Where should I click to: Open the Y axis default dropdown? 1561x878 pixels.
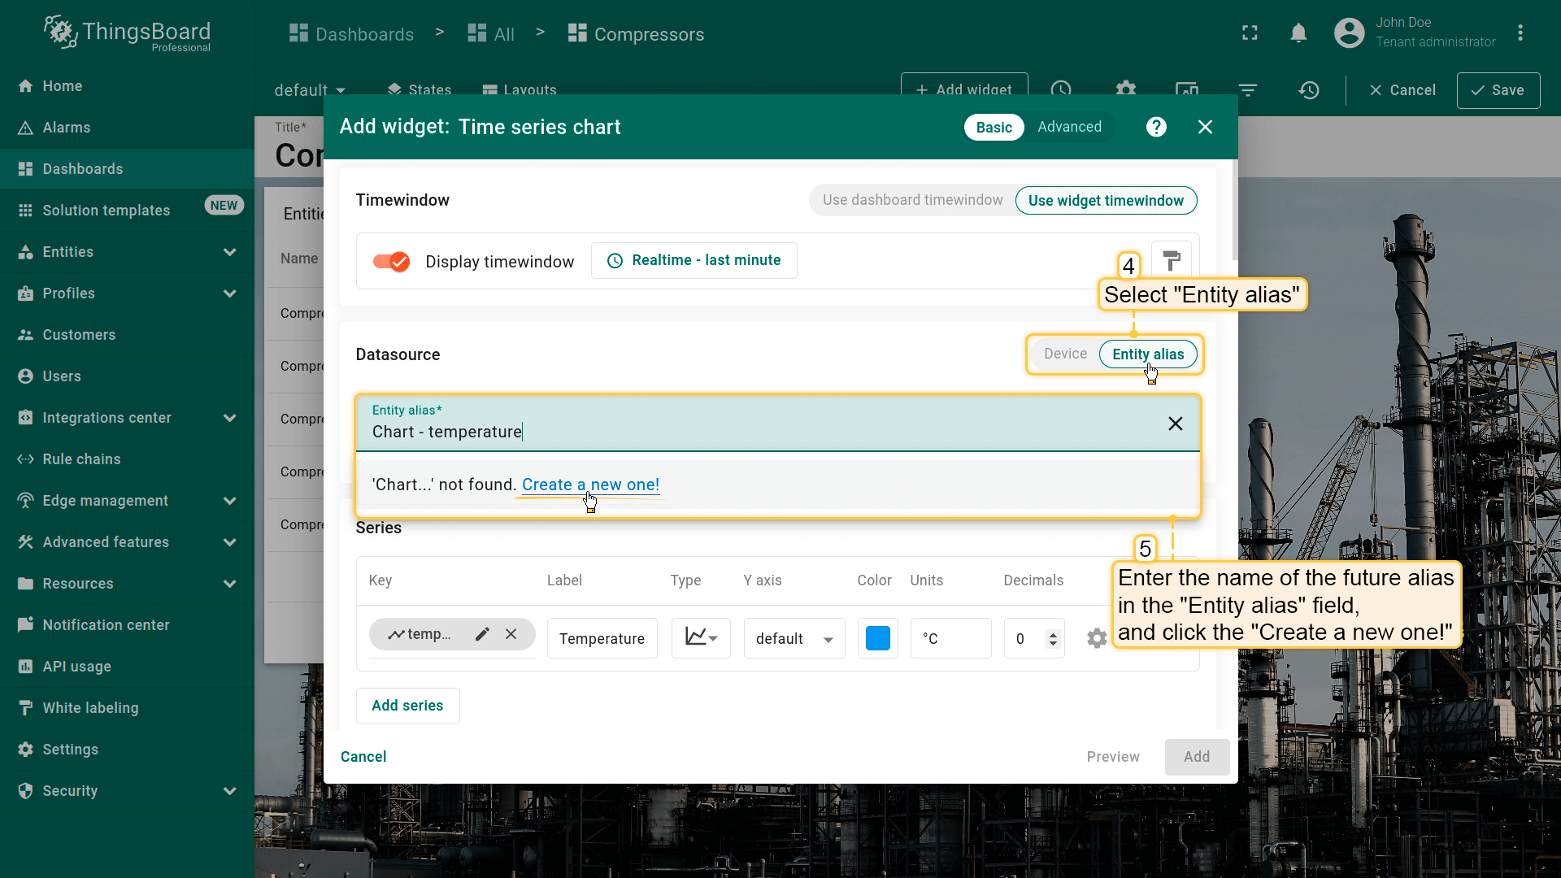[794, 638]
